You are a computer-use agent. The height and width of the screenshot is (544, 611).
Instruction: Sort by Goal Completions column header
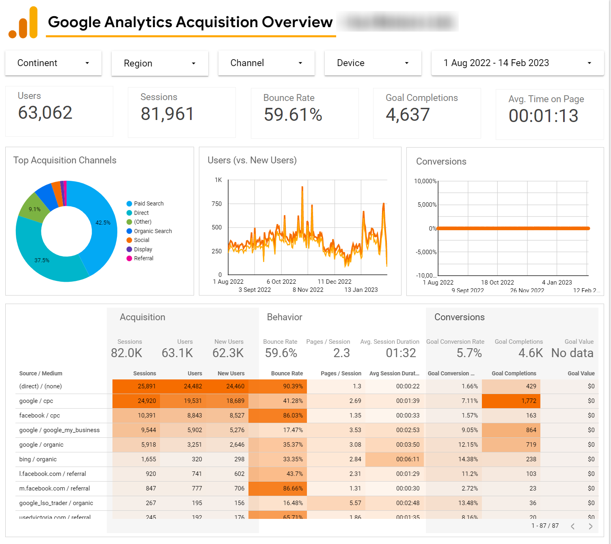pyautogui.click(x=514, y=373)
